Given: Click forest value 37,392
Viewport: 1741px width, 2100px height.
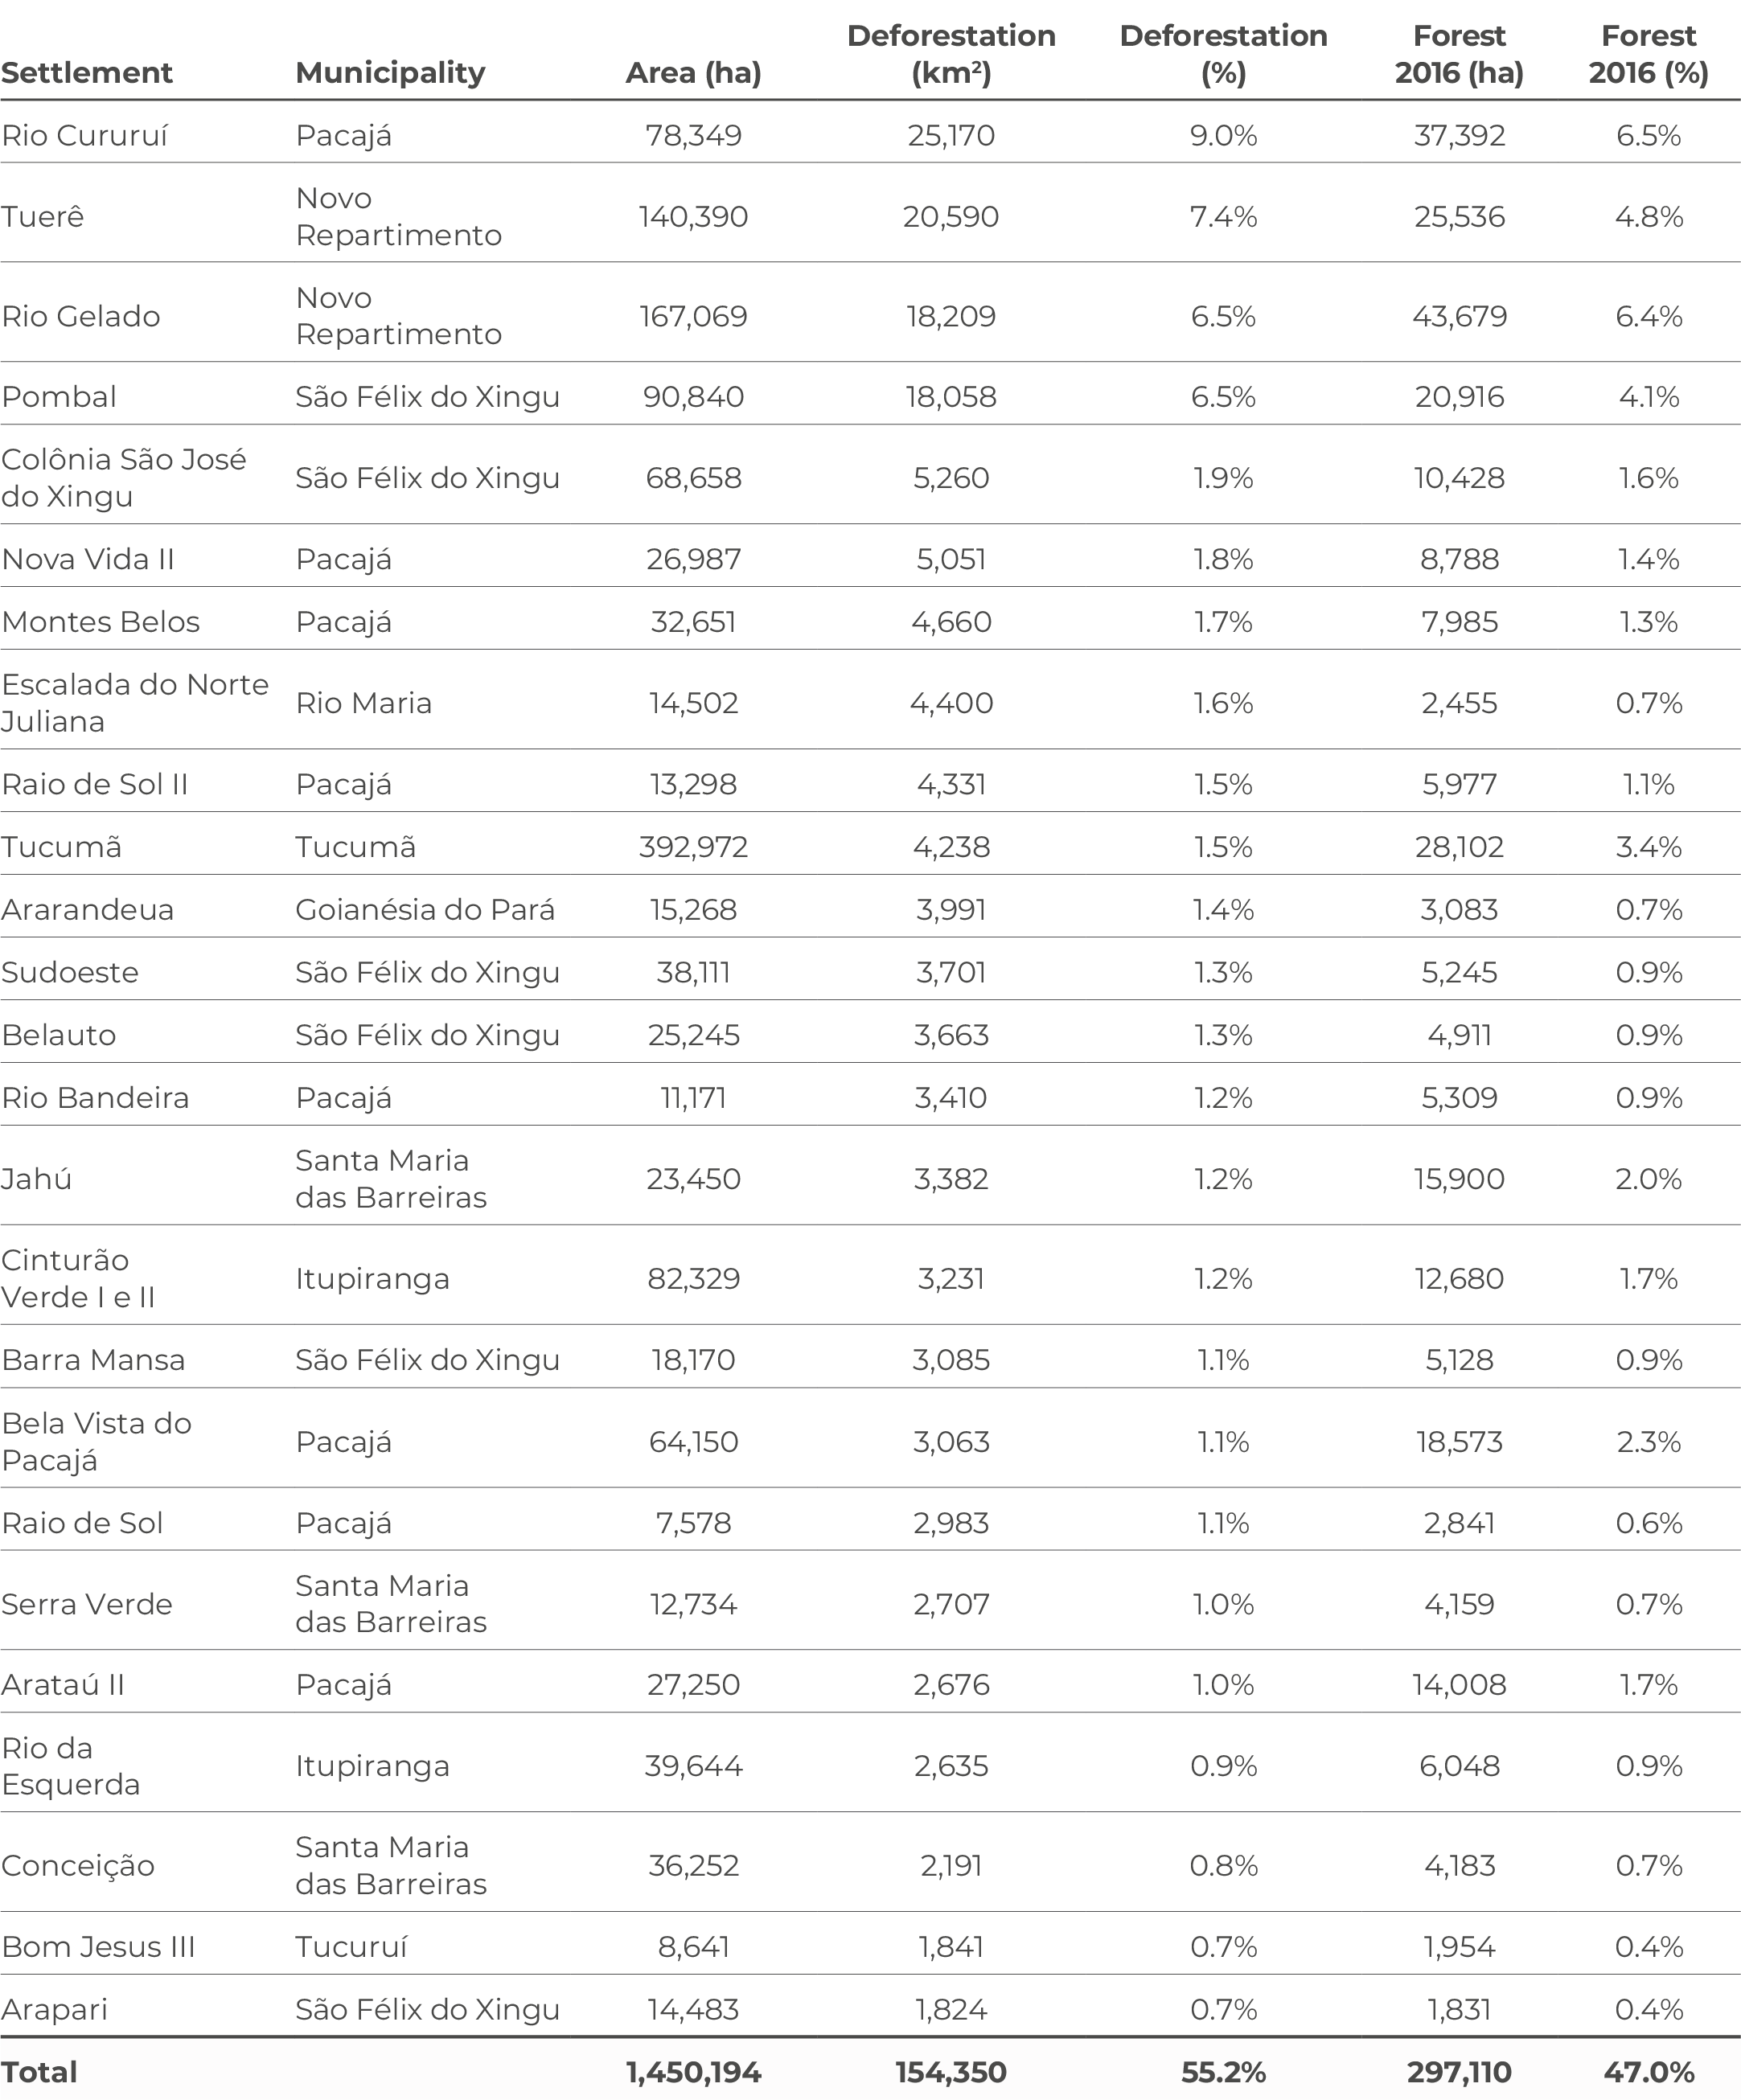Looking at the screenshot, I should point(1459,136).
